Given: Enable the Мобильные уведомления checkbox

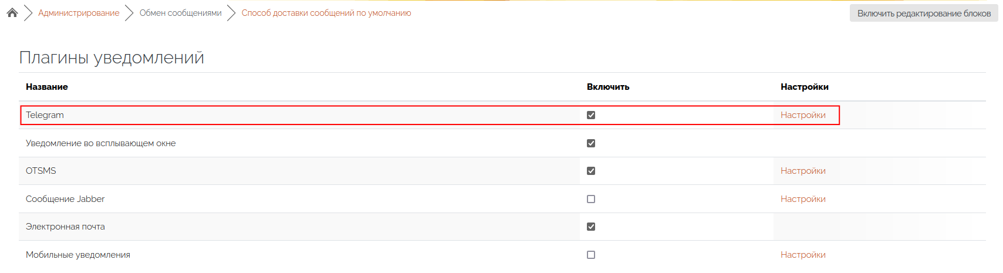Looking at the screenshot, I should click(x=591, y=255).
